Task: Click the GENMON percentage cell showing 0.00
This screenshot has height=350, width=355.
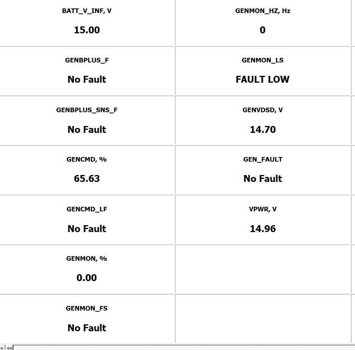Action: [x=86, y=278]
